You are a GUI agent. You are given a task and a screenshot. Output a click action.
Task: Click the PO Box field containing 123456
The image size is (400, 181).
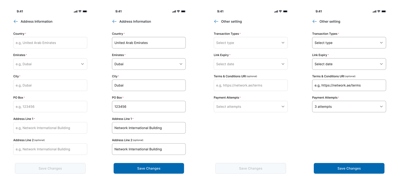tap(149, 107)
